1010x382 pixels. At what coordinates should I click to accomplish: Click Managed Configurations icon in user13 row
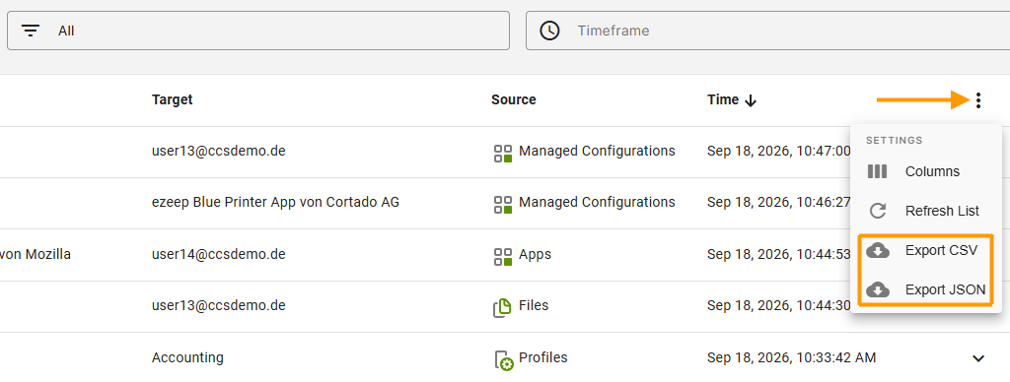pyautogui.click(x=502, y=153)
